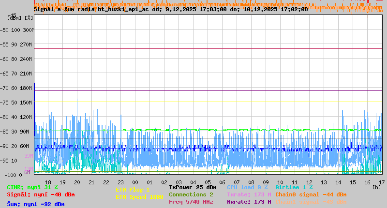Select the ETH Plug legend label

click(133, 190)
